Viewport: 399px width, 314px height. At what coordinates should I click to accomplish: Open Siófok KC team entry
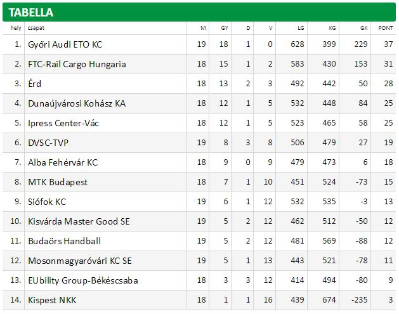pos(47,202)
